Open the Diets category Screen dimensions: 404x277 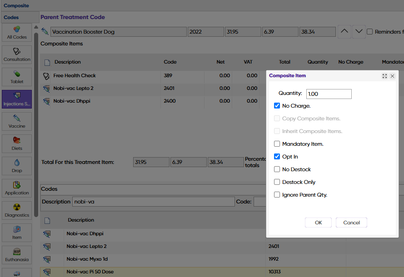pos(17,143)
